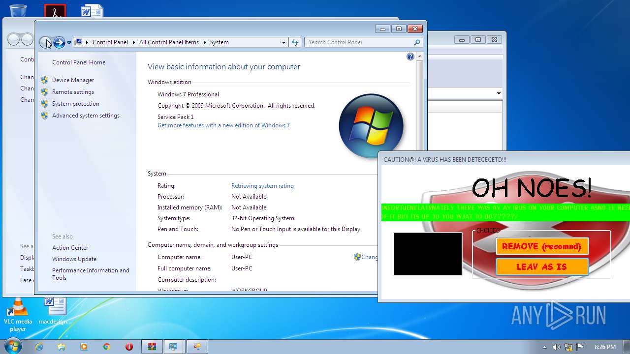Switch to WinRAR taskbar button
The image size is (630, 354).
152,347
